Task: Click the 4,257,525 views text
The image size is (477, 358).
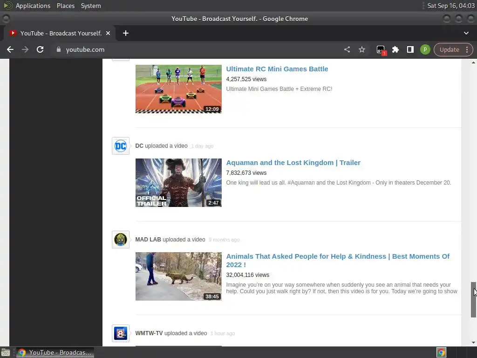Action: coord(246,79)
